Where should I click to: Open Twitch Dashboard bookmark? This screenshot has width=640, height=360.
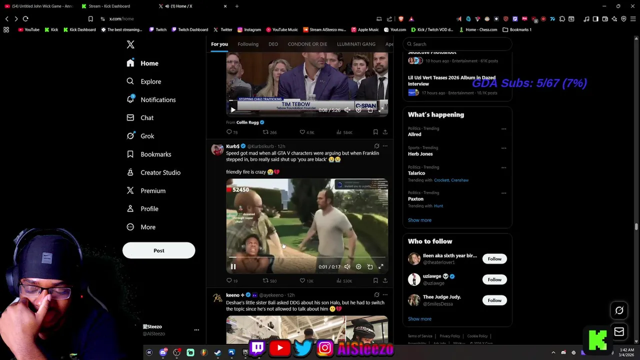[189, 29]
